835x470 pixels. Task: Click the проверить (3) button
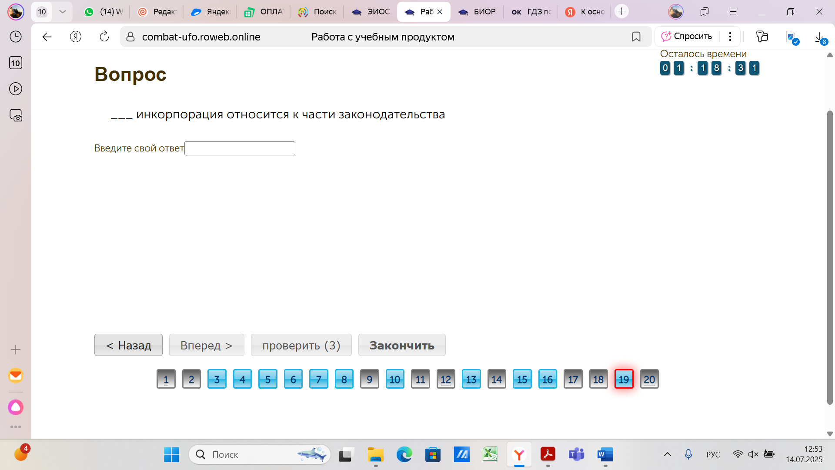click(x=301, y=345)
